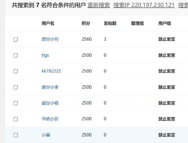Open the 华纳小新 username link

[50, 119]
